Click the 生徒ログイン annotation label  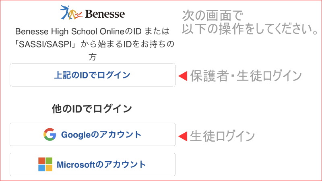[222, 136]
